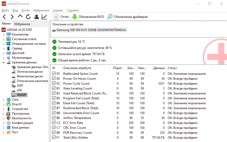Uncheck the C7 CRC Error Count checkbox

pos(54,128)
